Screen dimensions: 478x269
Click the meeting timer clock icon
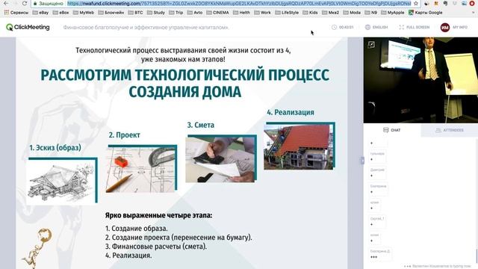[x=334, y=27]
